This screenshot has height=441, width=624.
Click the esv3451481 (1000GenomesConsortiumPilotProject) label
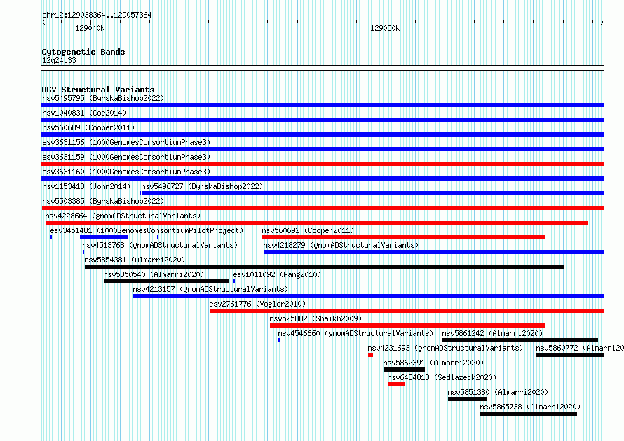[x=147, y=230]
